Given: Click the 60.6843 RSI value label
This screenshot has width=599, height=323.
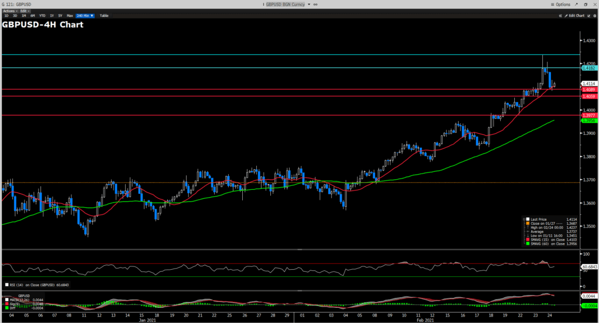Looking at the screenshot, I should [590, 267].
